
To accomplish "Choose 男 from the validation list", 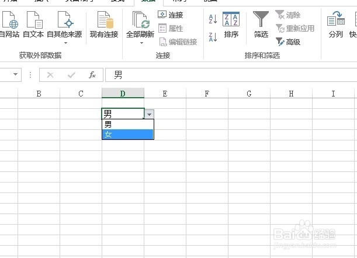I will (x=128, y=125).
